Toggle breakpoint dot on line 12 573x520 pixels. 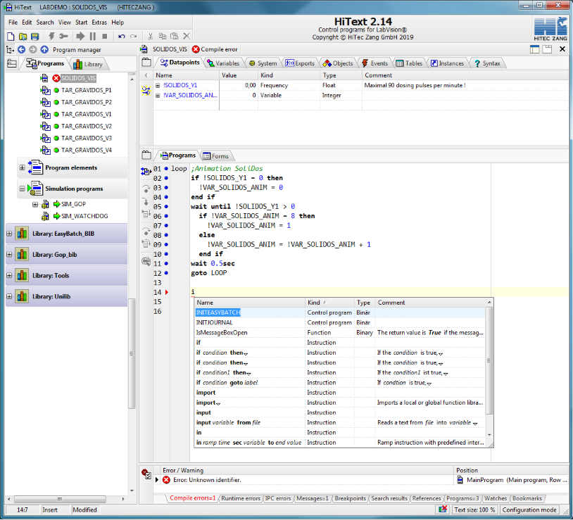(166, 273)
